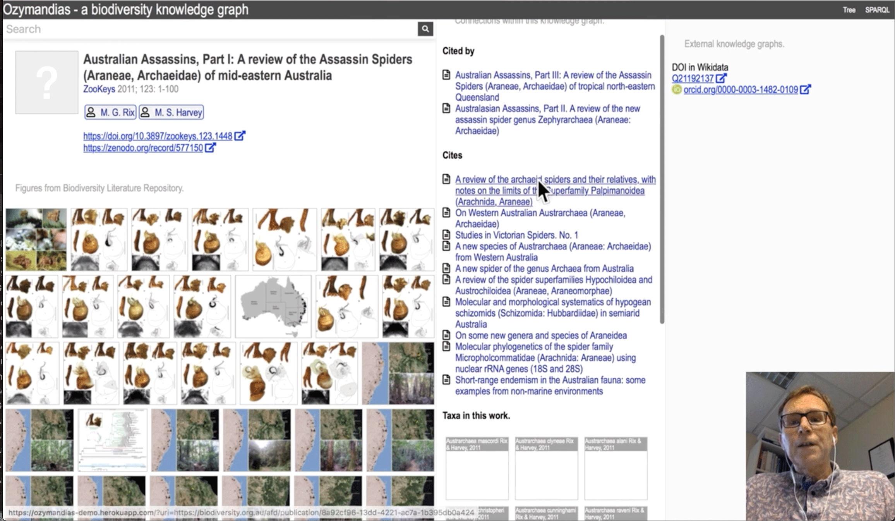Open the SPARQL menu item
Viewport: 895px width, 521px height.
[877, 10]
